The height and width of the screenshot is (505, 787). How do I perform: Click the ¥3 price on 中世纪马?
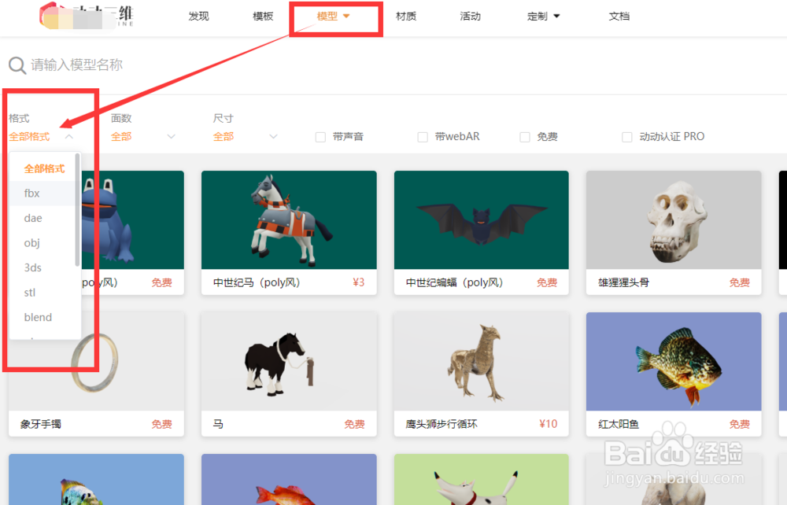point(358,282)
